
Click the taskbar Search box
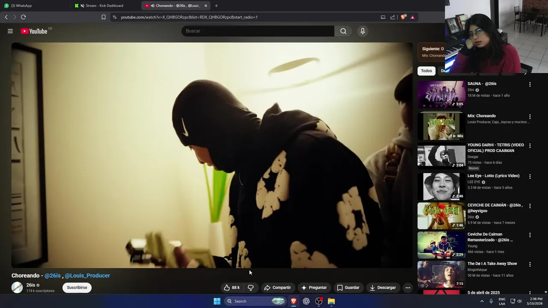click(255, 301)
